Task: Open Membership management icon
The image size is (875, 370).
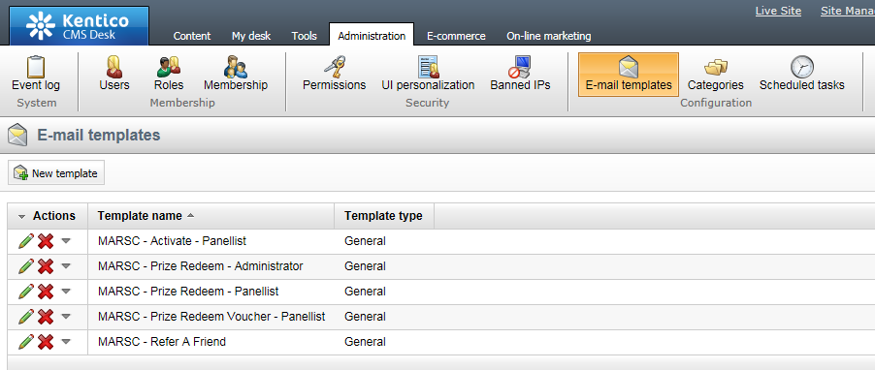Action: [236, 68]
